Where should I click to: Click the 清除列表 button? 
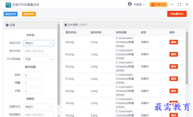29,14
